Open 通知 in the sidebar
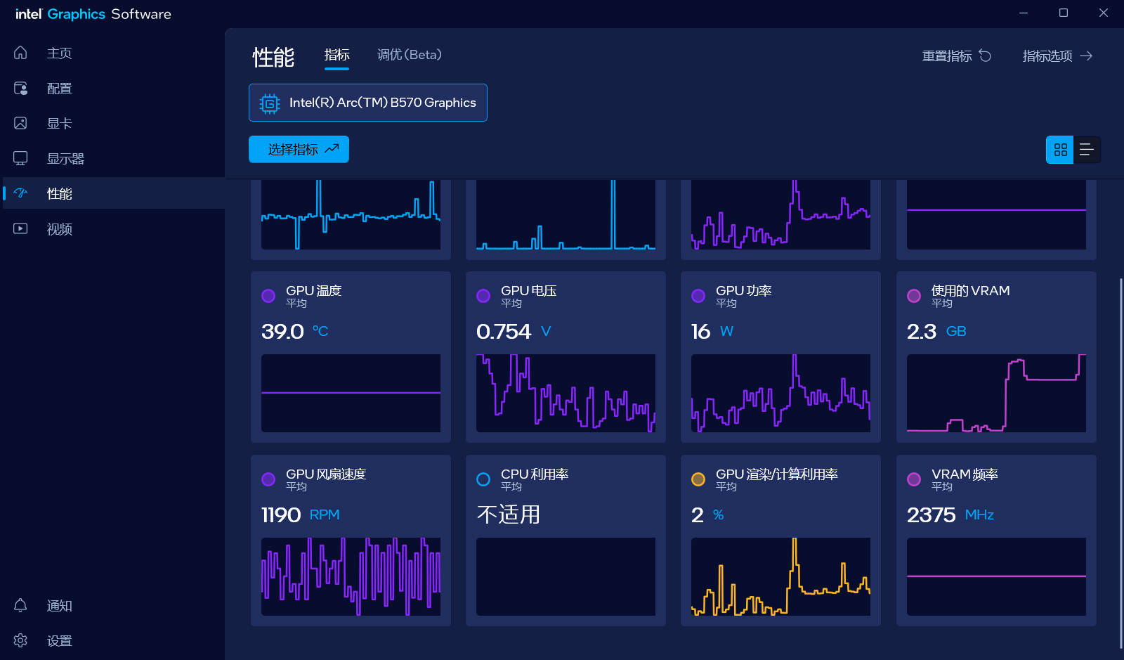1124x660 pixels. click(x=112, y=605)
